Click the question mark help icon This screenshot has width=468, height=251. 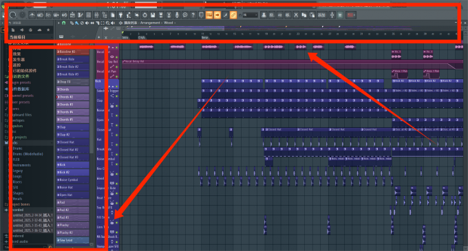tap(193, 15)
